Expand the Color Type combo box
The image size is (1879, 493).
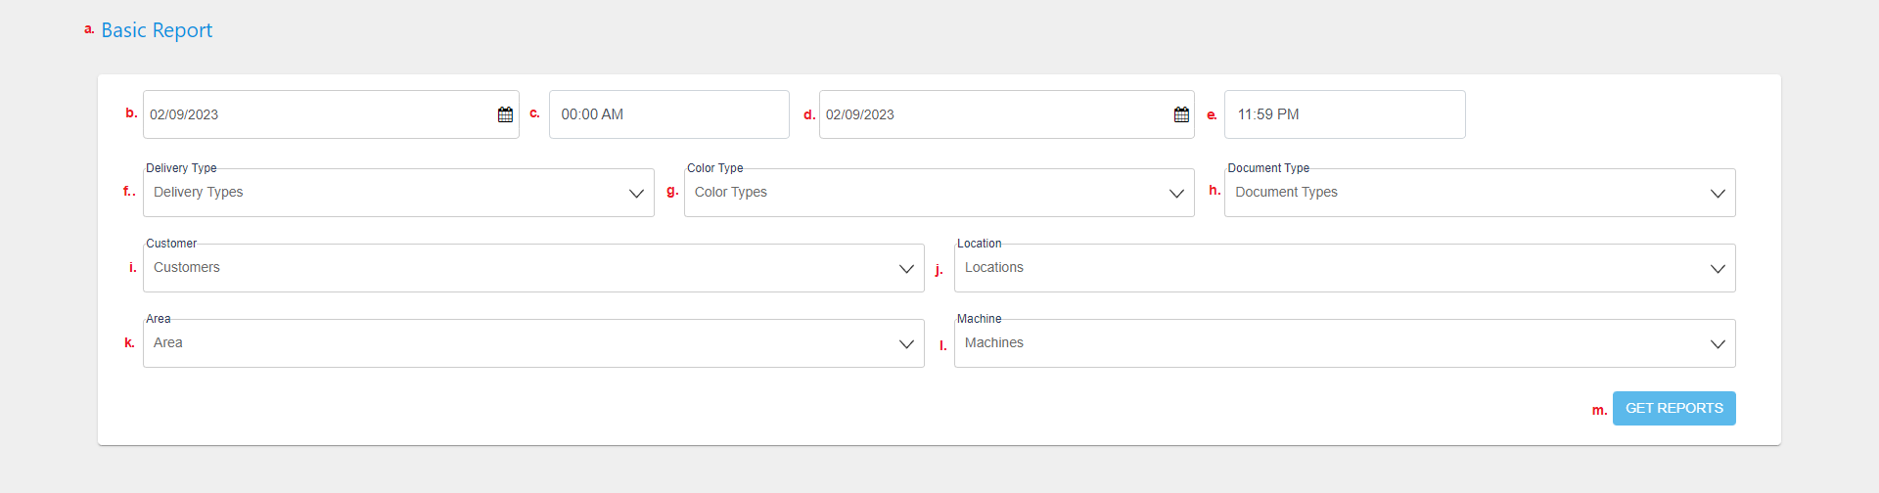click(939, 193)
